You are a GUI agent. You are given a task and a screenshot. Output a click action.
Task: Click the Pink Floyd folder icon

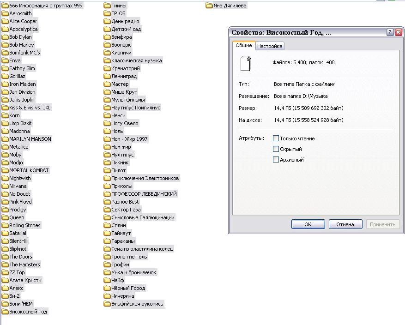click(x=5, y=202)
